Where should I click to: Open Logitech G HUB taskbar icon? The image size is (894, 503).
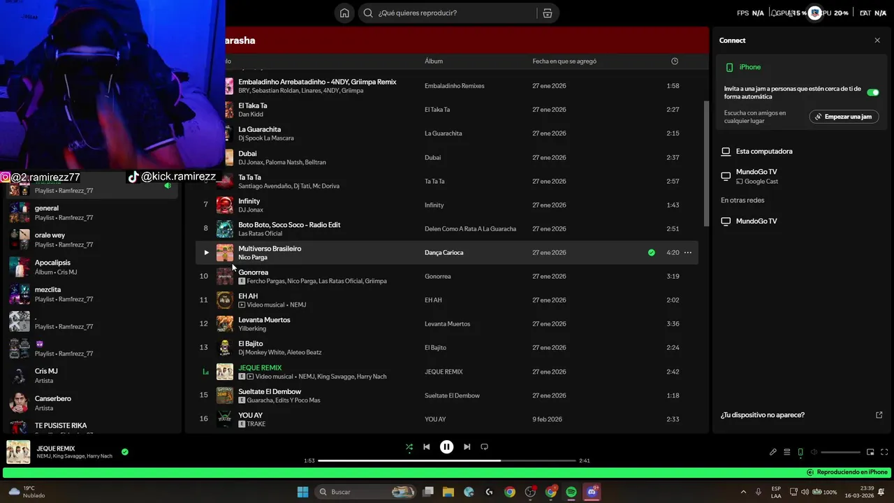click(x=489, y=492)
